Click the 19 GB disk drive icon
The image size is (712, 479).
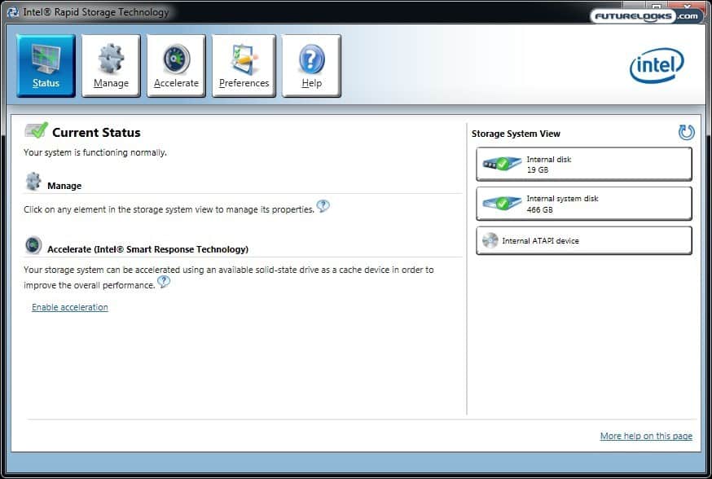point(501,164)
